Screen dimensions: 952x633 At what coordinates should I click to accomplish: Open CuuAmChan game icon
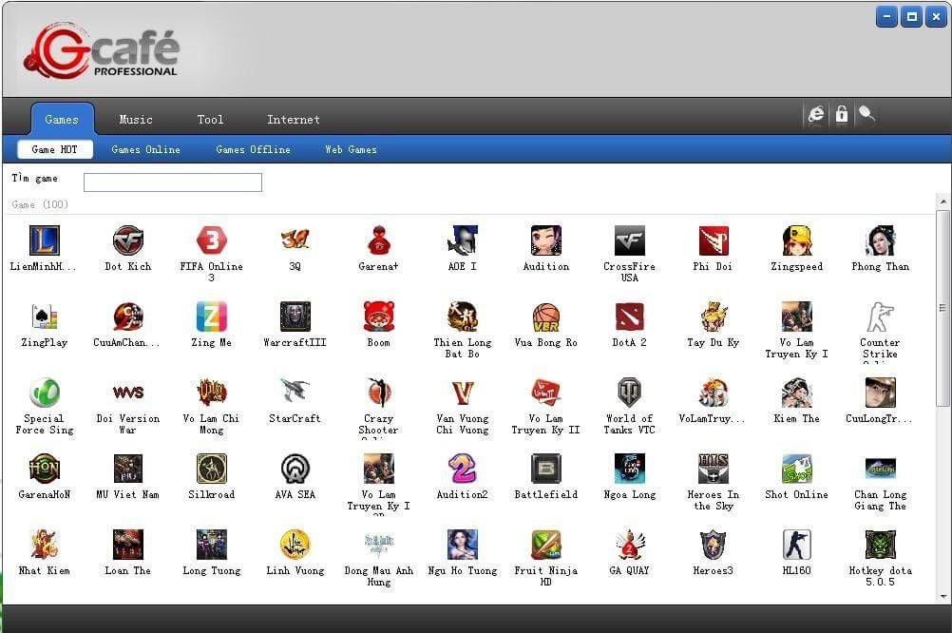click(128, 316)
